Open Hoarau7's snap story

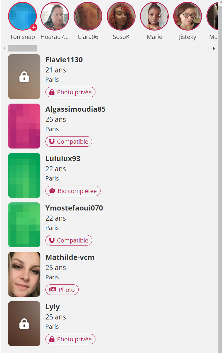coord(55,16)
